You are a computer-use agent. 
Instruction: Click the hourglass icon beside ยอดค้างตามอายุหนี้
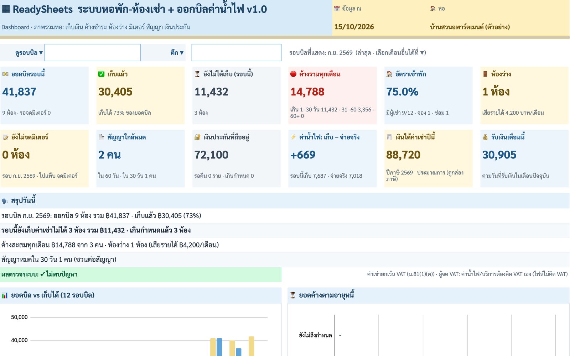point(293,295)
